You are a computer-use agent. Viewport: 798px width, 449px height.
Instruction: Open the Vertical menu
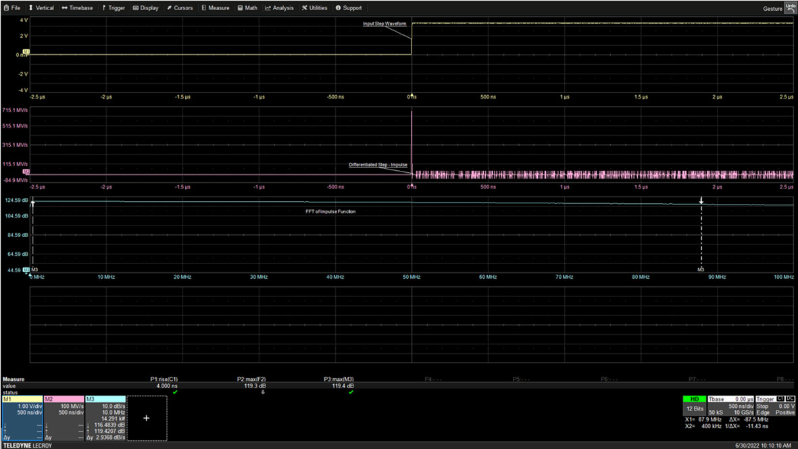(x=41, y=8)
